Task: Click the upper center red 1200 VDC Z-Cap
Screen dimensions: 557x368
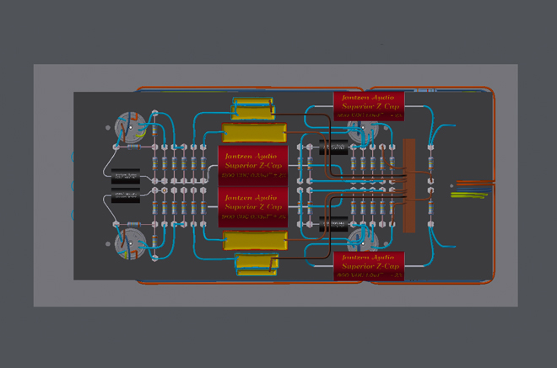Action: coord(253,165)
